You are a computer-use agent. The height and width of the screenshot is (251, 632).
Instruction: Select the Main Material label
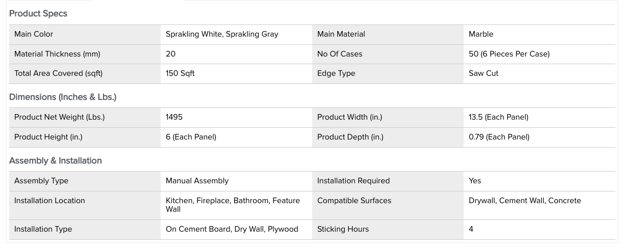pos(341,34)
